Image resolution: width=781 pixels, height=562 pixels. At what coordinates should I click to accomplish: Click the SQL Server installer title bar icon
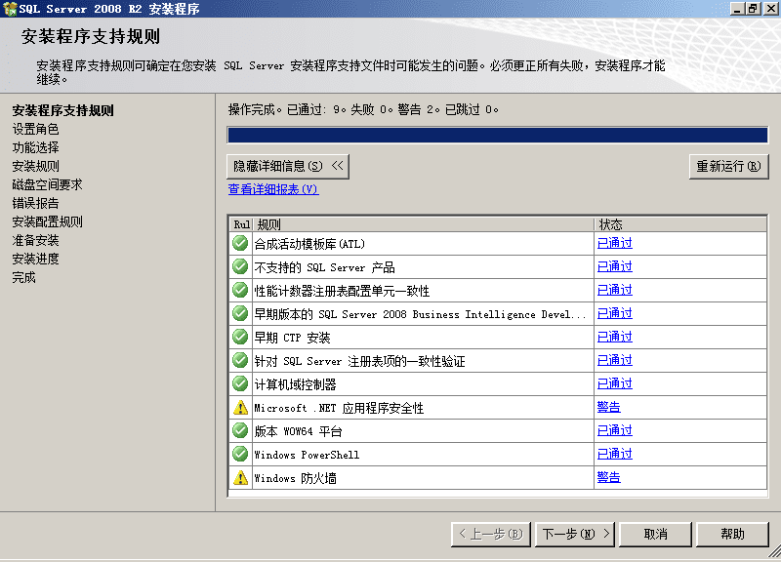tap(10, 9)
